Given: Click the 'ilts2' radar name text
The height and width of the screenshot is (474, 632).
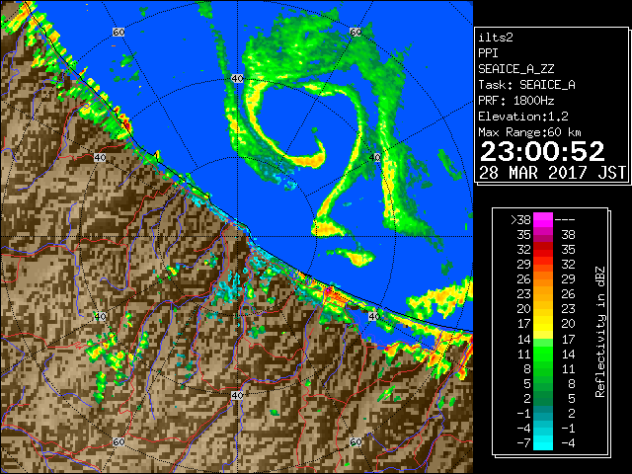Looking at the screenshot, I should [496, 38].
